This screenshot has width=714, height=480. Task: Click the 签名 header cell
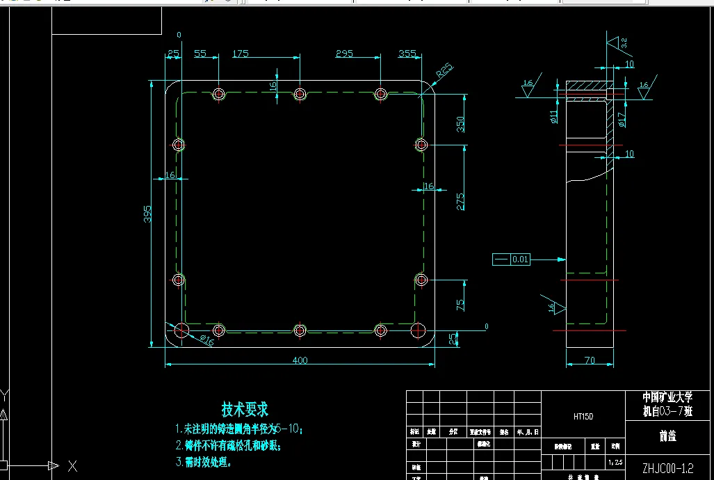[503, 432]
